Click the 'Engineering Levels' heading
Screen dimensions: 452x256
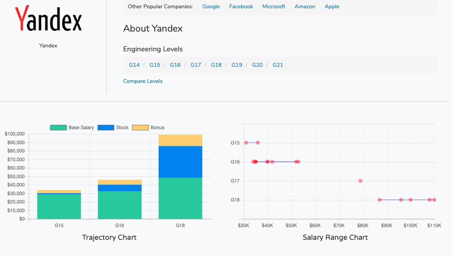(x=153, y=49)
